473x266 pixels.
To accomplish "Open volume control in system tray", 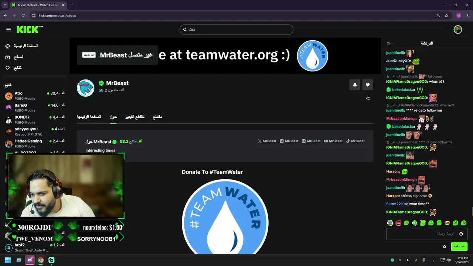I will [449, 260].
